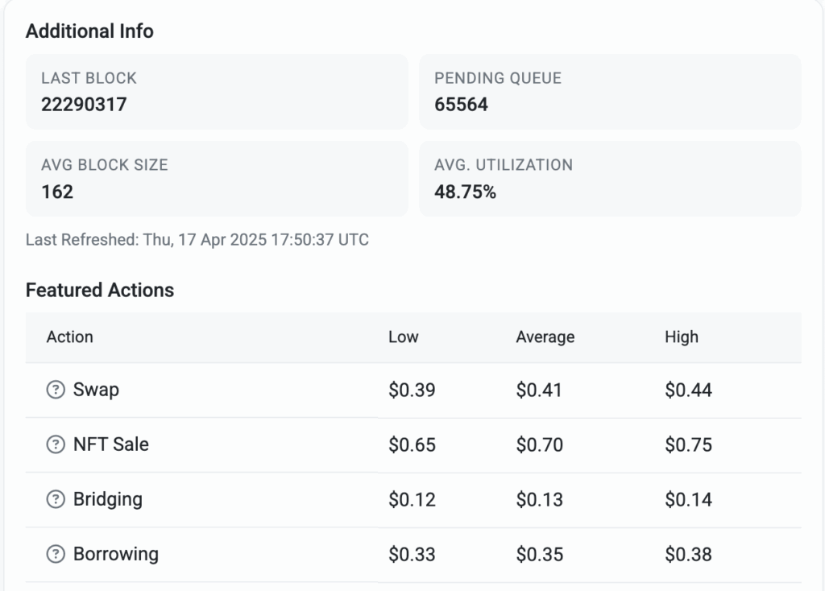Screen dimensions: 825x591
Task: Select the NFT Sale average price $0.70
Action: point(539,445)
